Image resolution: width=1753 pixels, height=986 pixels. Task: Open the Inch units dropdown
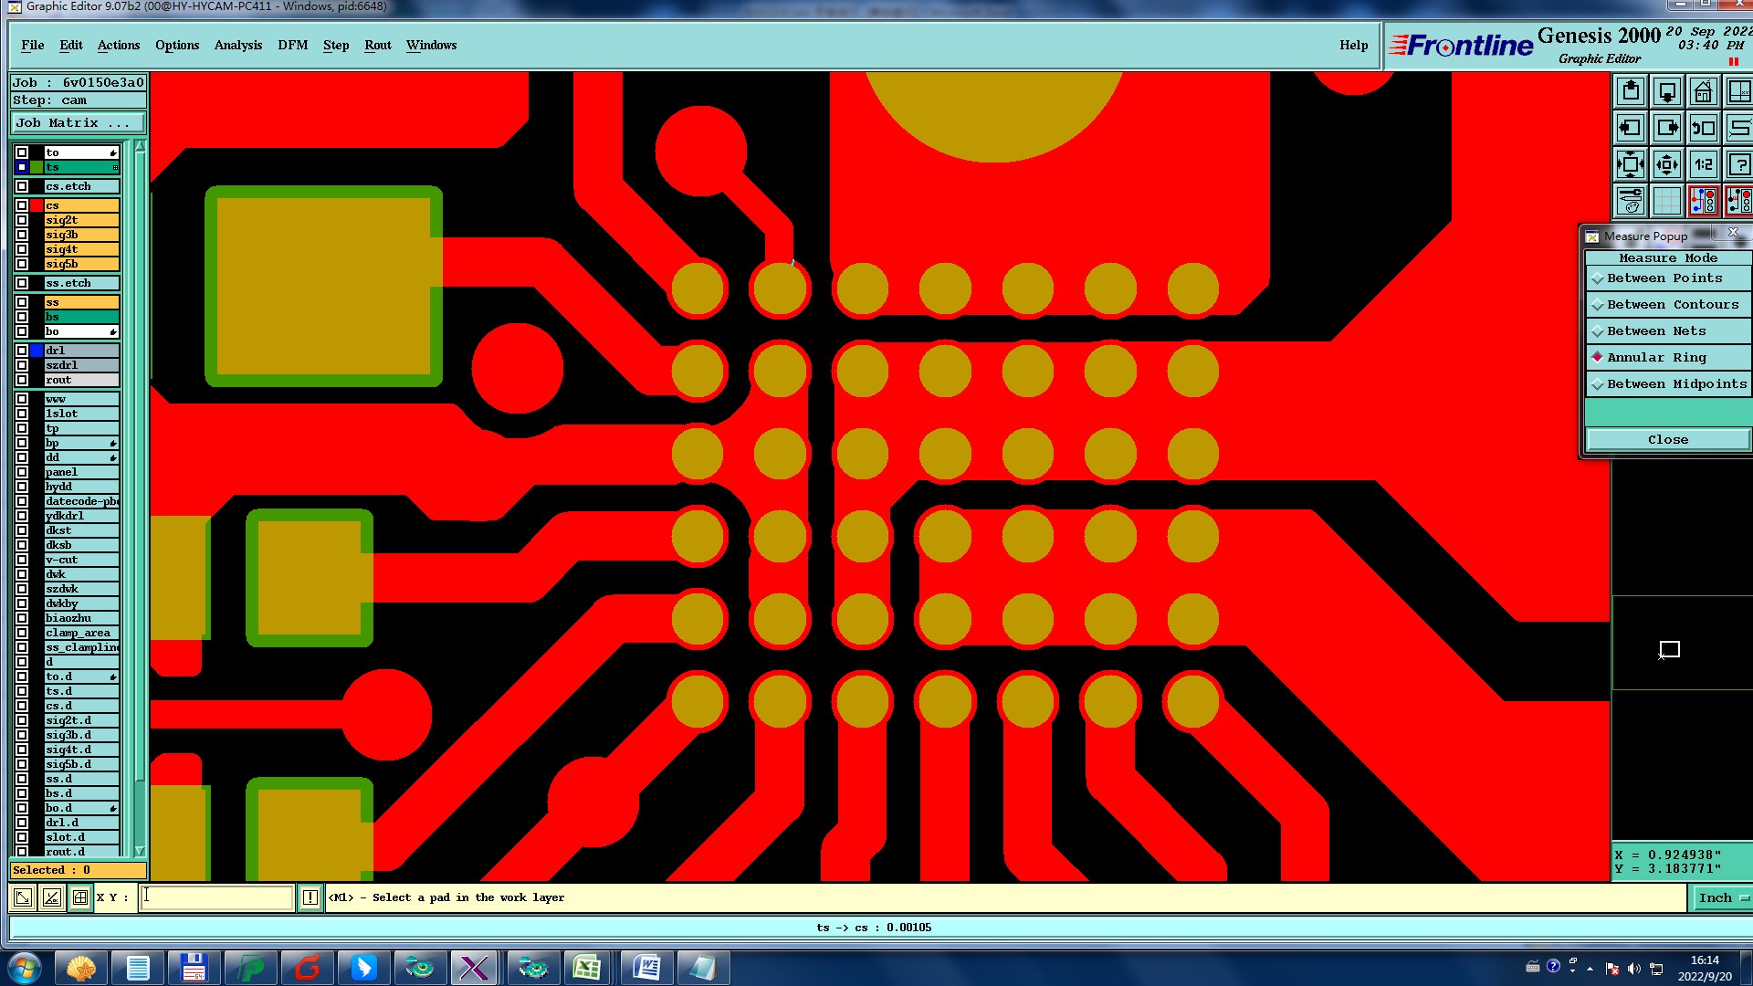(x=1722, y=898)
